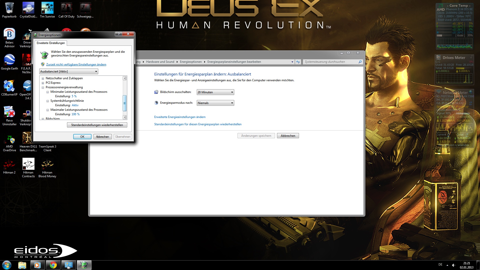This screenshot has width=480, height=270.
Task: Expand the Netzschalter und Zuklappen tree node
Action: point(43,78)
